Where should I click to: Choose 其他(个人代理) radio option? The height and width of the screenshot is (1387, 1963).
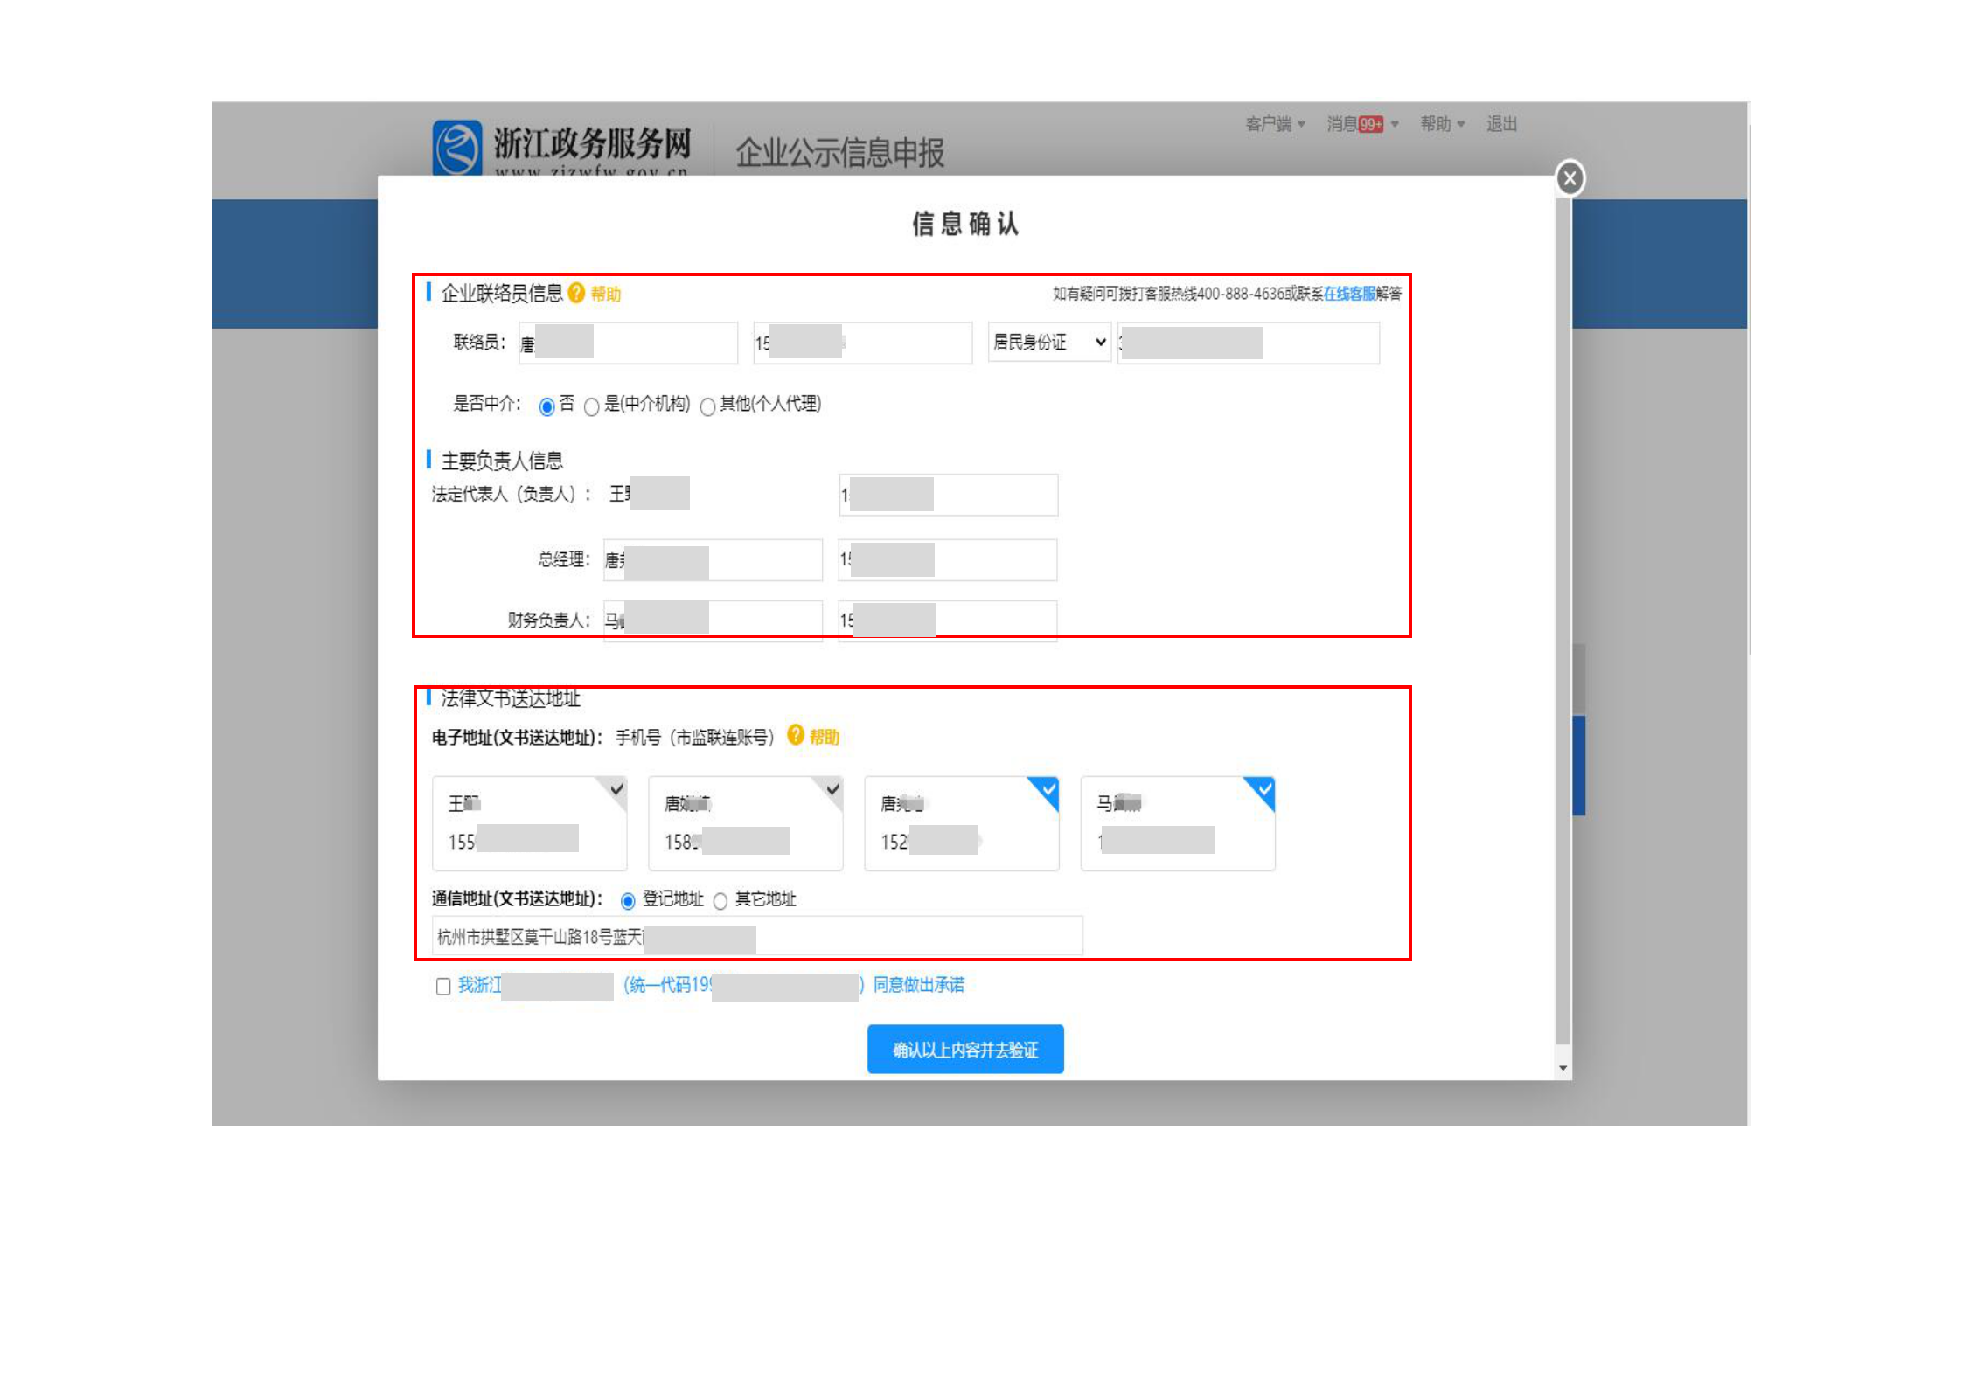click(707, 406)
